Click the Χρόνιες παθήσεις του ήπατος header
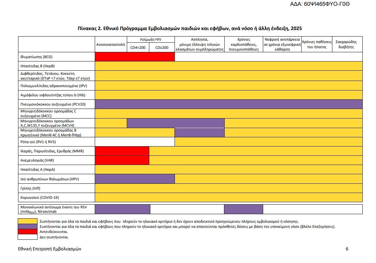 tap(317, 44)
